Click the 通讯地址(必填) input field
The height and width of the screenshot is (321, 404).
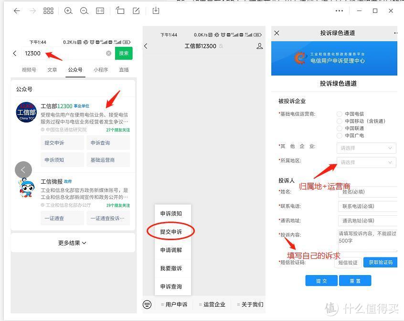click(368, 221)
